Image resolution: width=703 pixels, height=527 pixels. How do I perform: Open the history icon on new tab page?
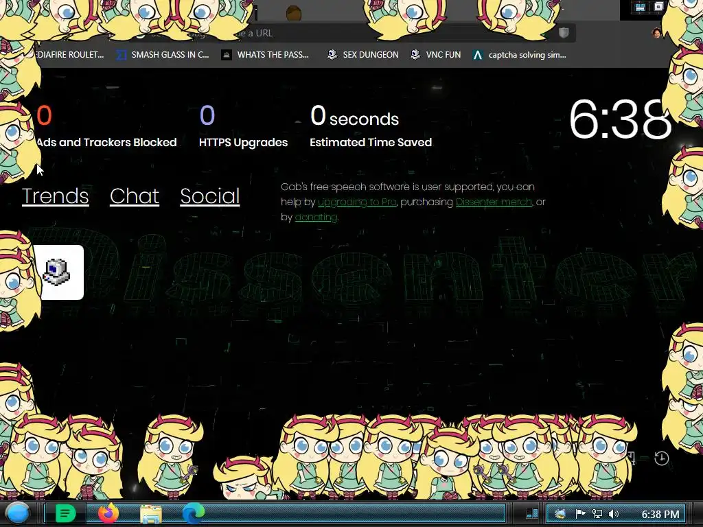(x=662, y=458)
